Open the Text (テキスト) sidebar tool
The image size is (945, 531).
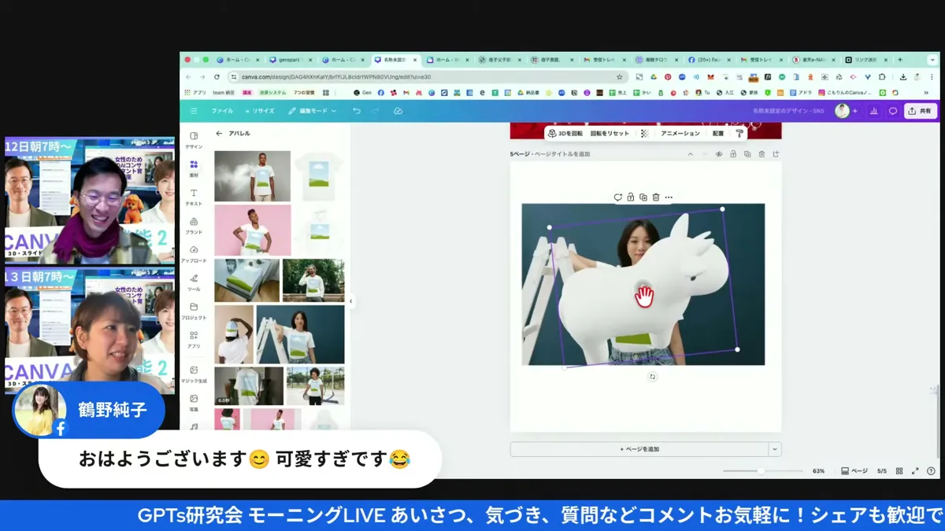tap(194, 197)
